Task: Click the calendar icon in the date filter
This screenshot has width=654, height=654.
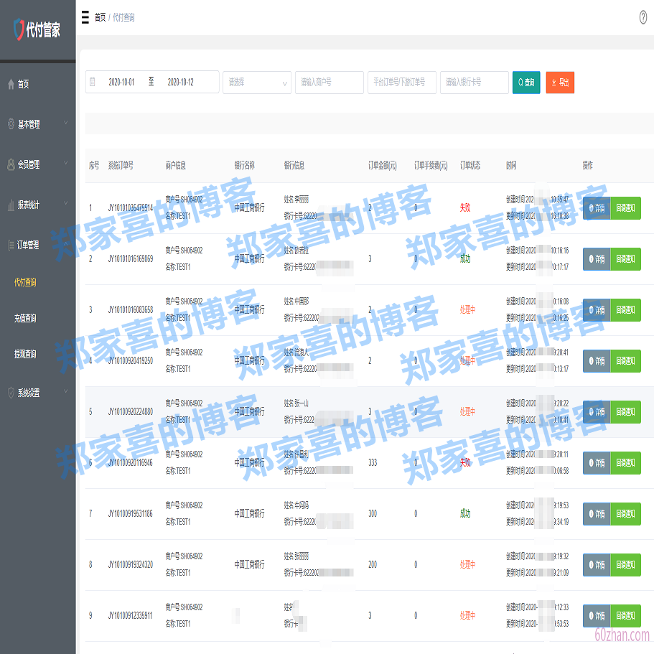Action: [x=93, y=82]
